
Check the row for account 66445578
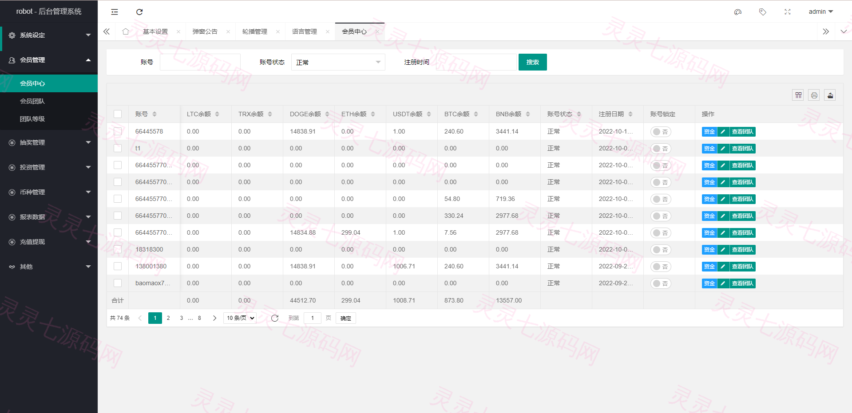[x=118, y=131]
